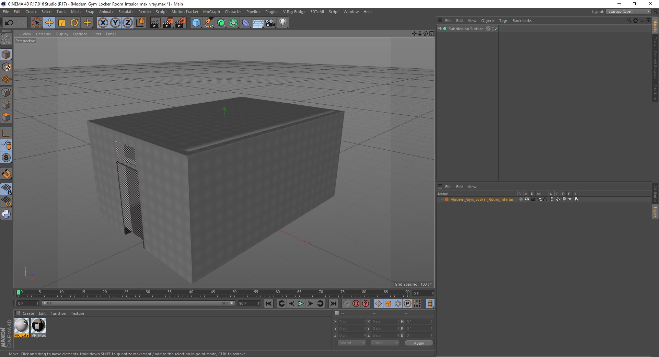Click the X position 0 cm field

point(352,322)
